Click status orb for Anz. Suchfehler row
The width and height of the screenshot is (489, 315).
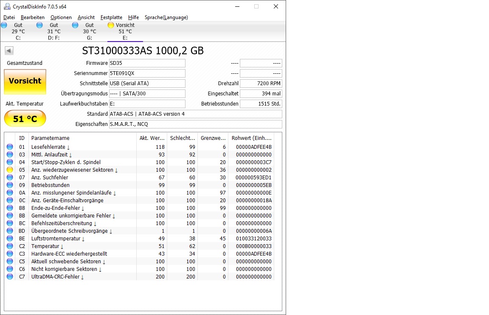[10, 177]
